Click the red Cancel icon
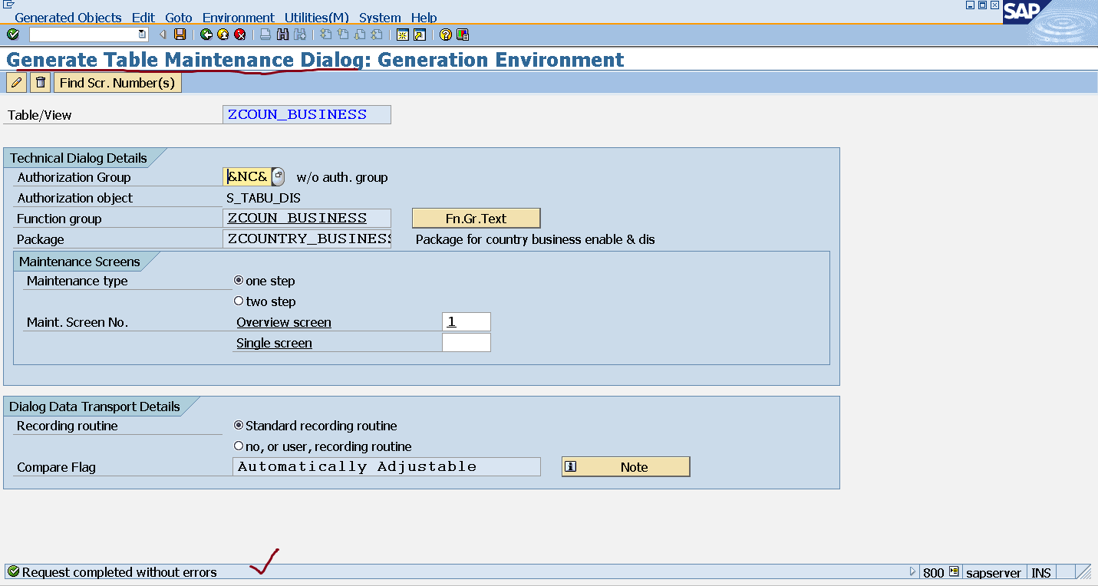The width and height of the screenshot is (1098, 586). pos(239,34)
